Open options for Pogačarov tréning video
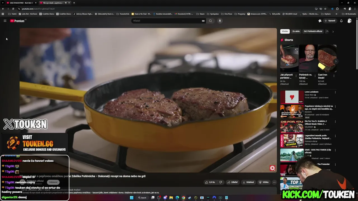The width and height of the screenshot is (358, 201). click(x=335, y=107)
